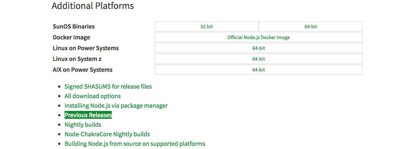Image resolution: width=415 pixels, height=149 pixels.
Task: Go to the highlighted Previous Releases link
Action: [88, 115]
